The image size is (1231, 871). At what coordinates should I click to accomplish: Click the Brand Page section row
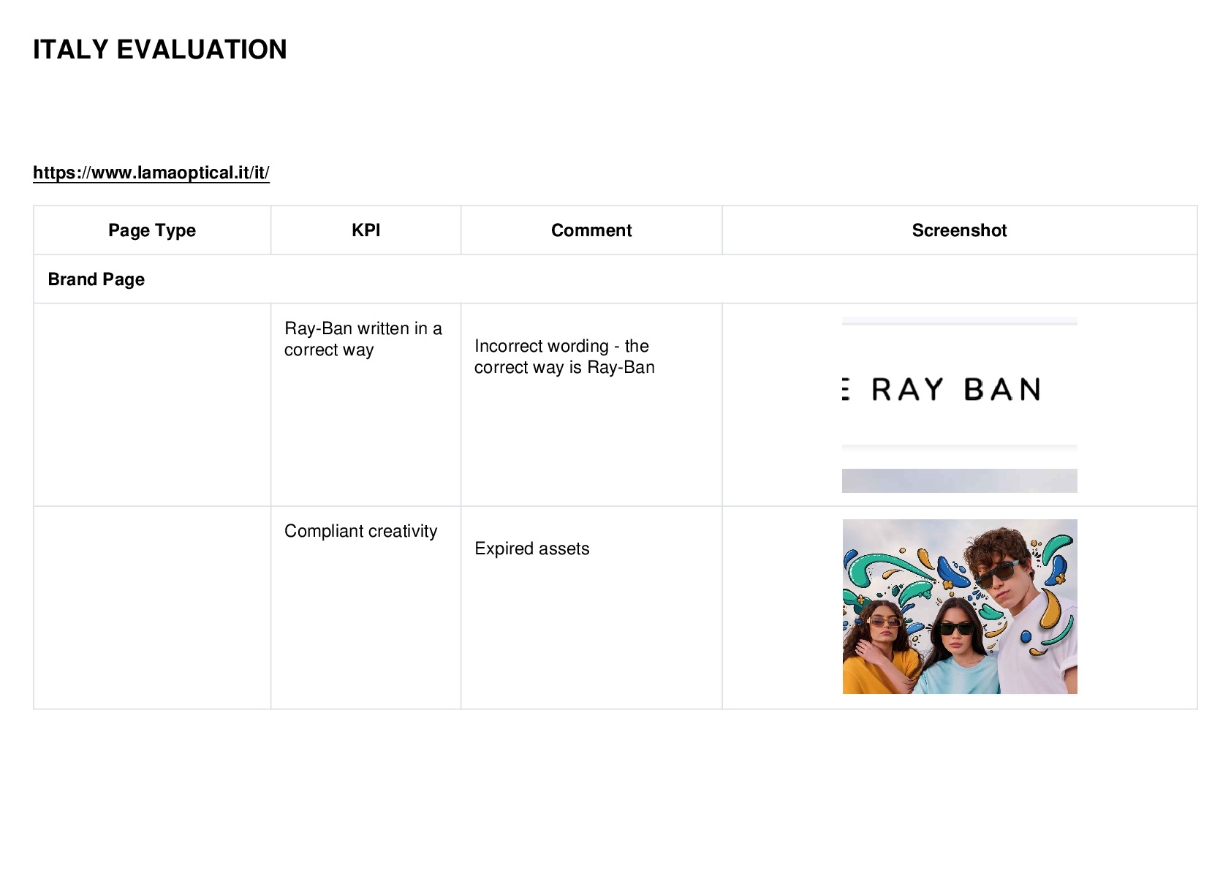615,279
